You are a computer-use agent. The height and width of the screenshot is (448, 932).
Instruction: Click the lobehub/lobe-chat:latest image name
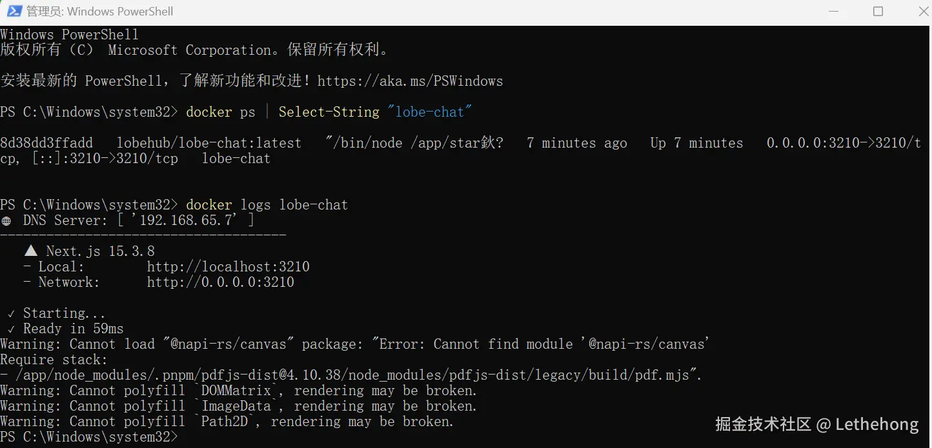coord(208,143)
